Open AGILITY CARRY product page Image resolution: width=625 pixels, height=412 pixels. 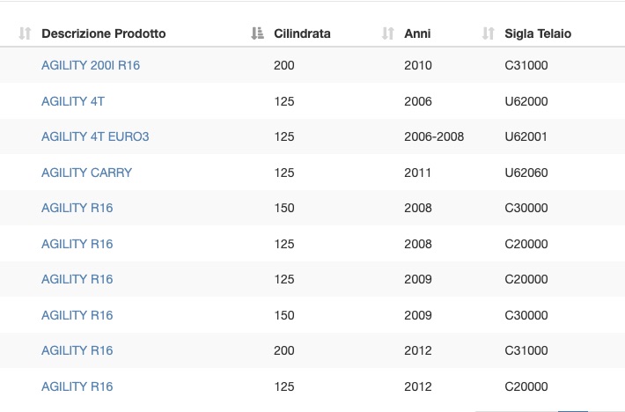[86, 173]
